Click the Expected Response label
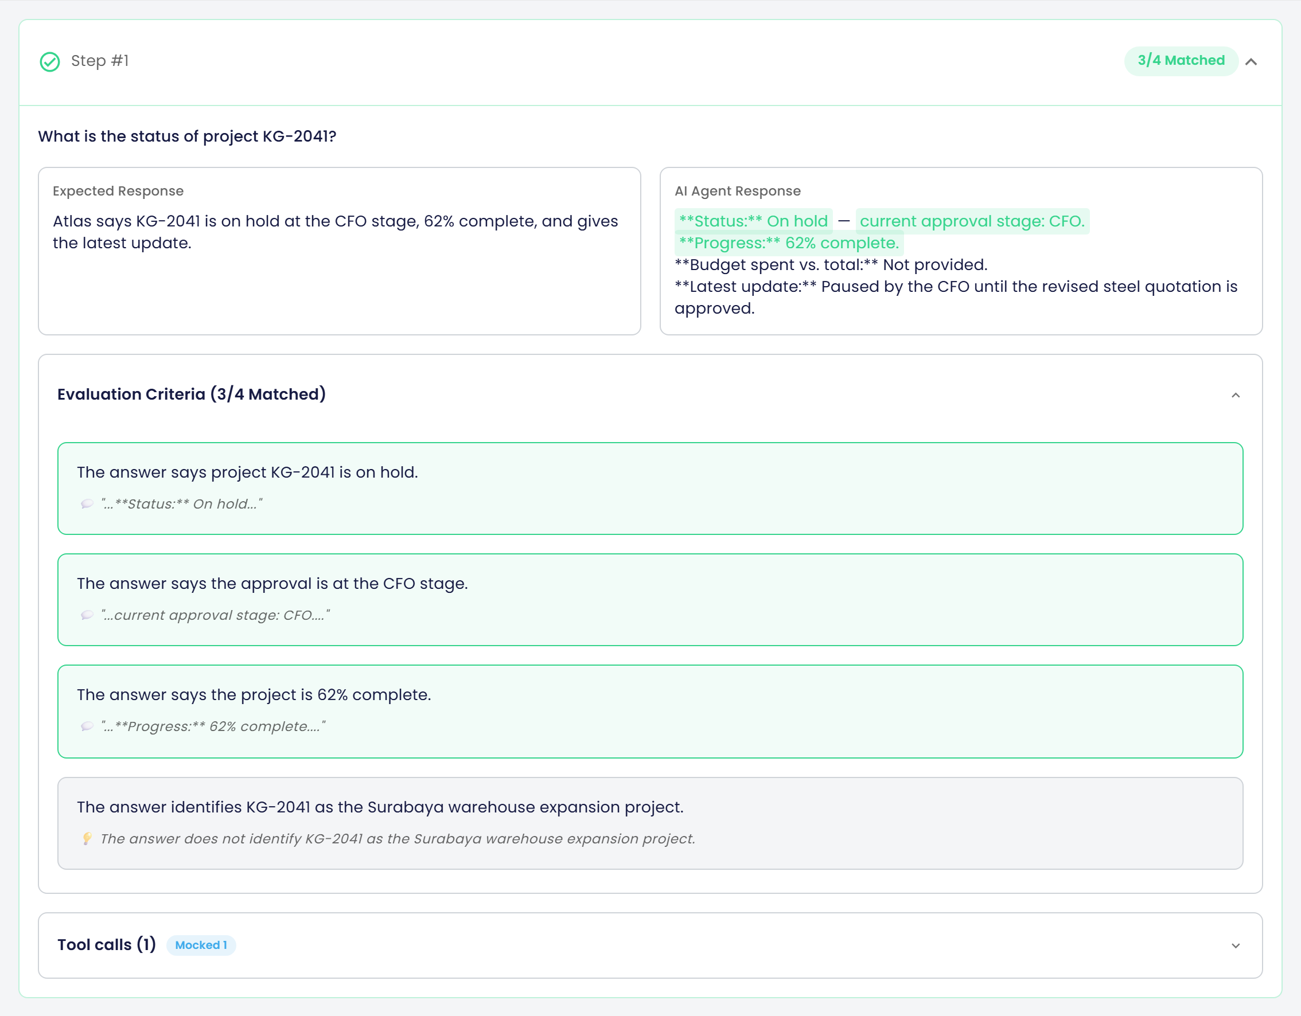This screenshot has height=1016, width=1301. (118, 191)
